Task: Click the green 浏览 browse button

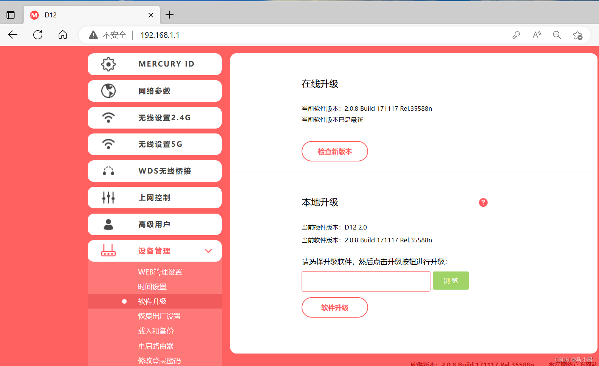Action: [x=451, y=281]
